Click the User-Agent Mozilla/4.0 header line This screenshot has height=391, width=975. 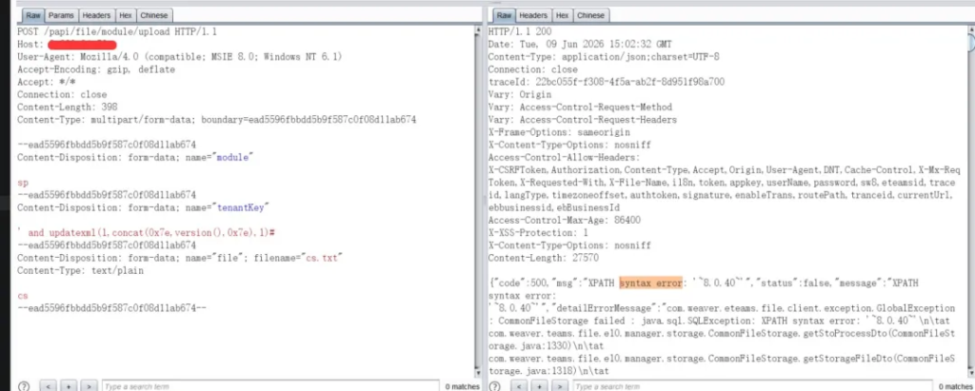(180, 56)
